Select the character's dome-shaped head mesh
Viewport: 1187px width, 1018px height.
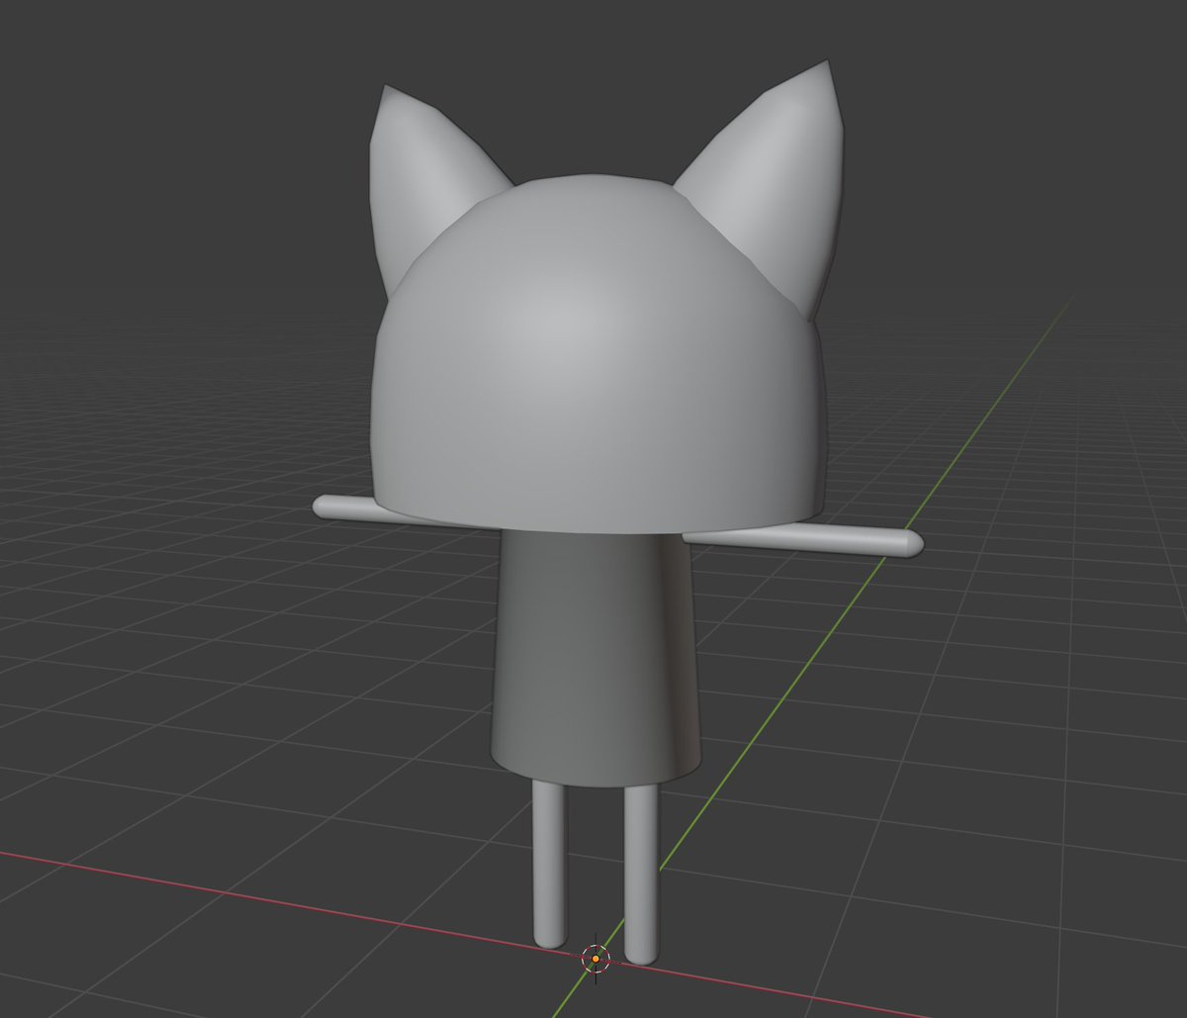[x=598, y=356]
